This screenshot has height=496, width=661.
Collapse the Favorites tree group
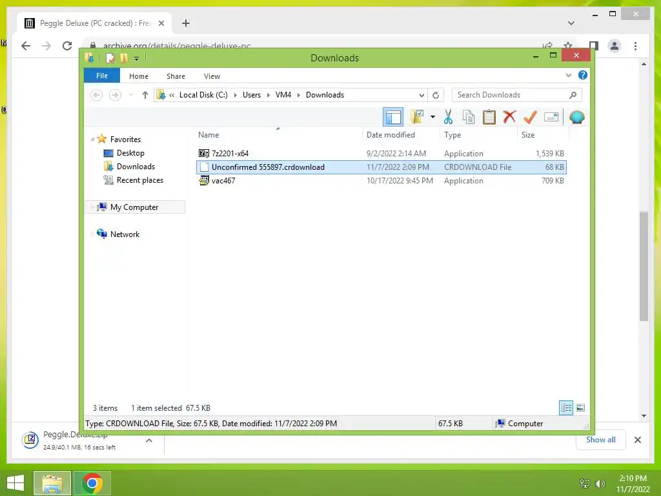[x=92, y=139]
